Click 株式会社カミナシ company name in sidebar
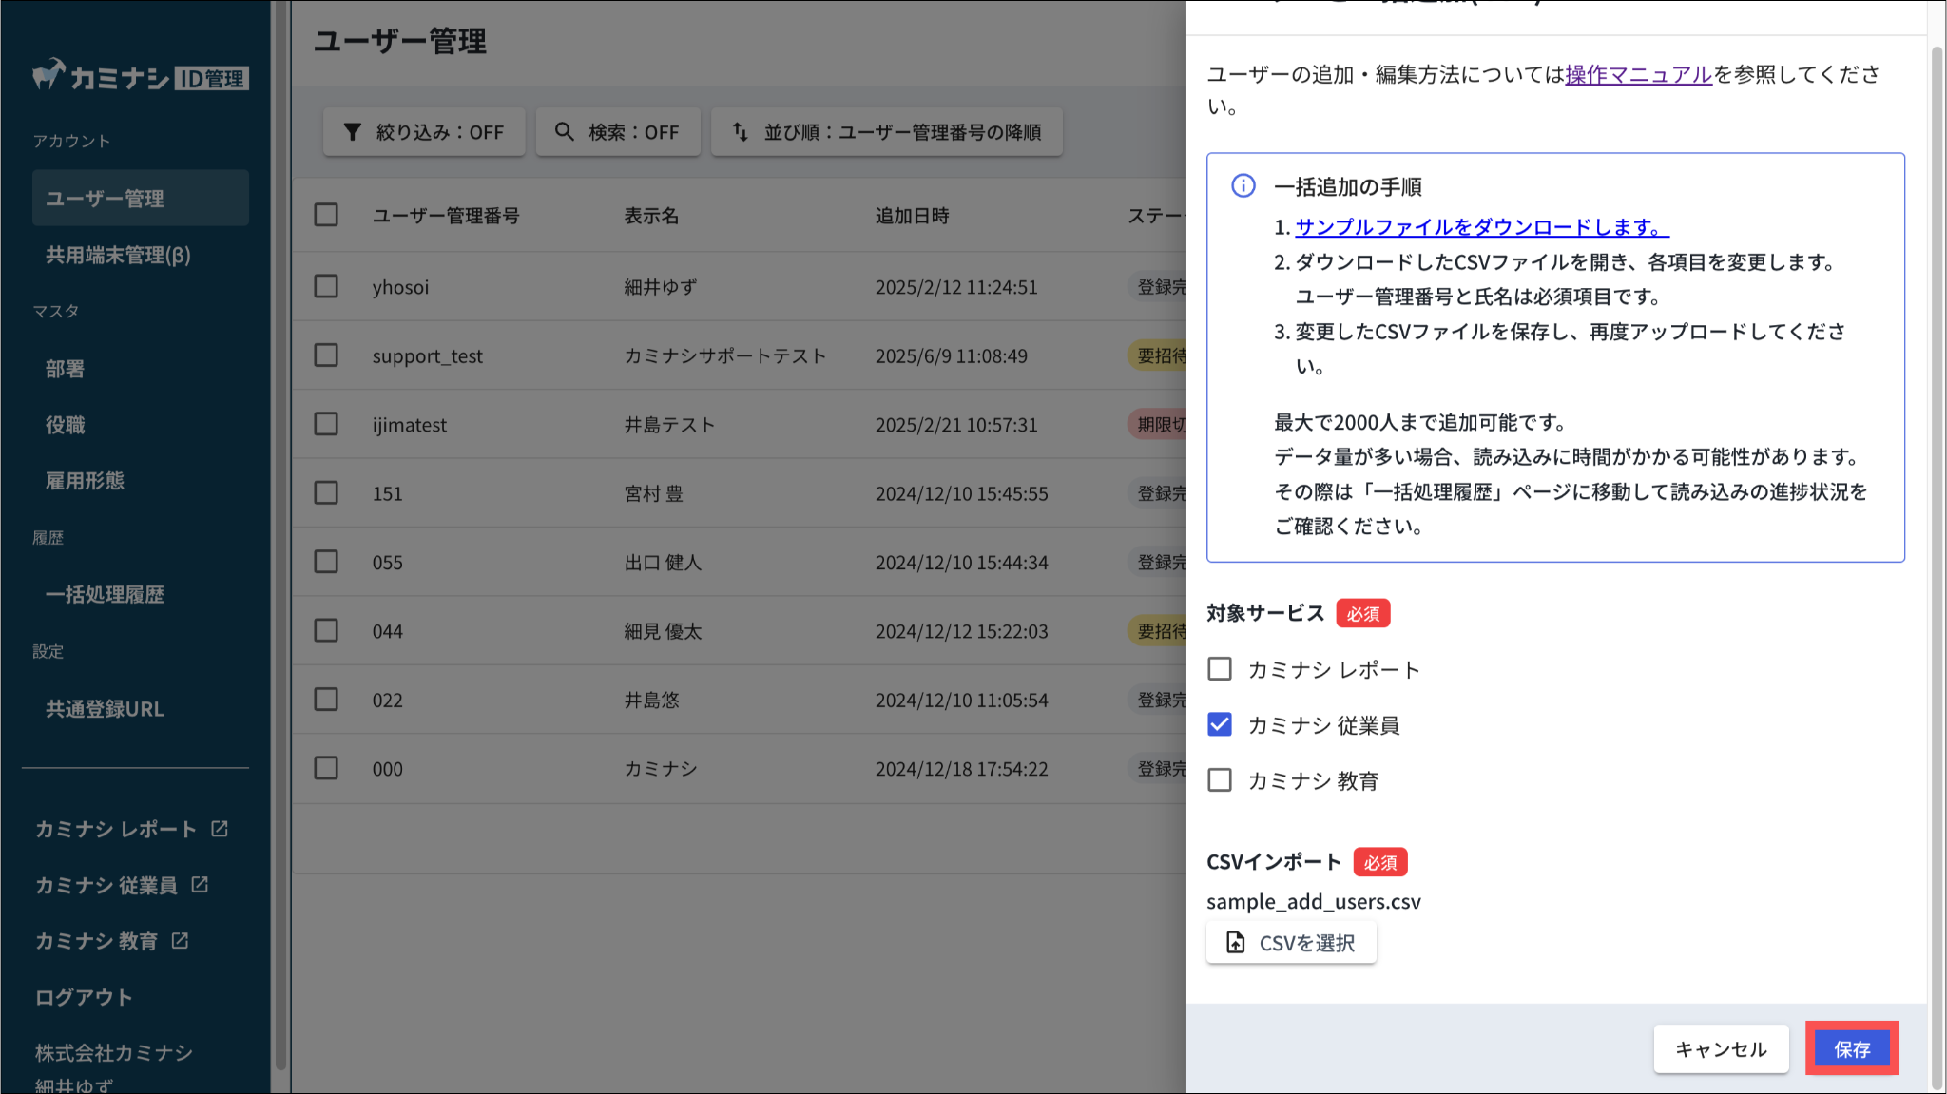The height and width of the screenshot is (1094, 1947). (x=114, y=1053)
